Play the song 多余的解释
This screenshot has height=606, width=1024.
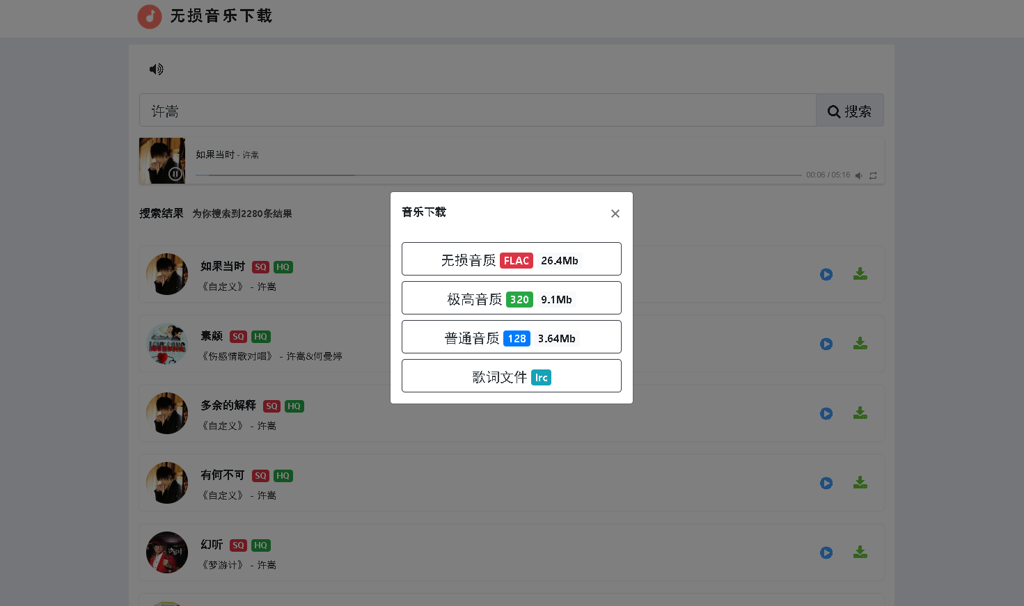(x=826, y=413)
